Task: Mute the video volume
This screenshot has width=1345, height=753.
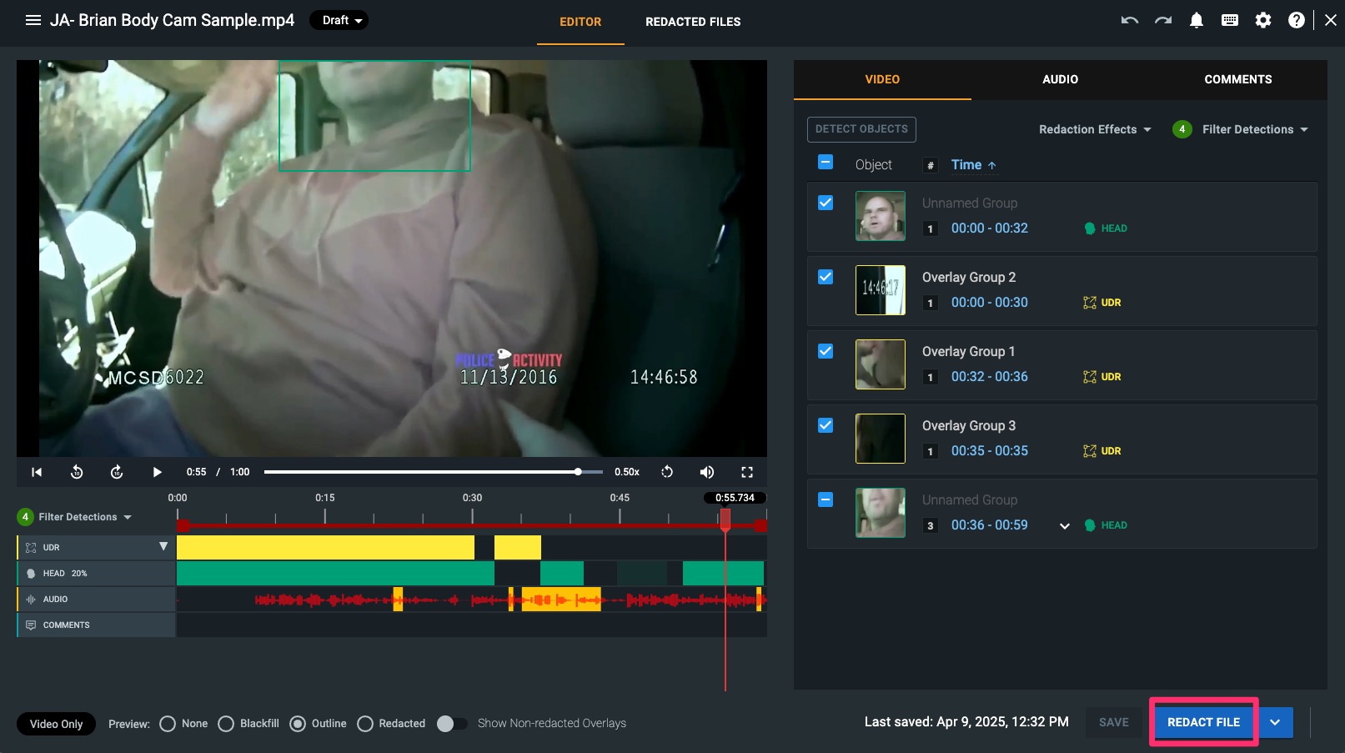Action: click(x=706, y=472)
